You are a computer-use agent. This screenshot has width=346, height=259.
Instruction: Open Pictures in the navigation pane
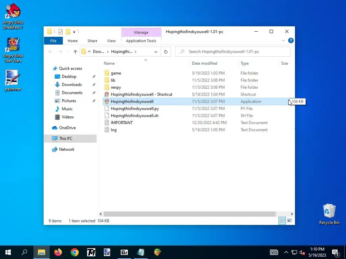(69, 100)
